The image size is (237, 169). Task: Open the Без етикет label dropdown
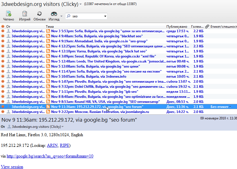coord(230,107)
